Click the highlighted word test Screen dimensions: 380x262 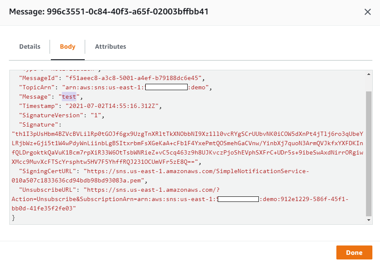coord(69,97)
